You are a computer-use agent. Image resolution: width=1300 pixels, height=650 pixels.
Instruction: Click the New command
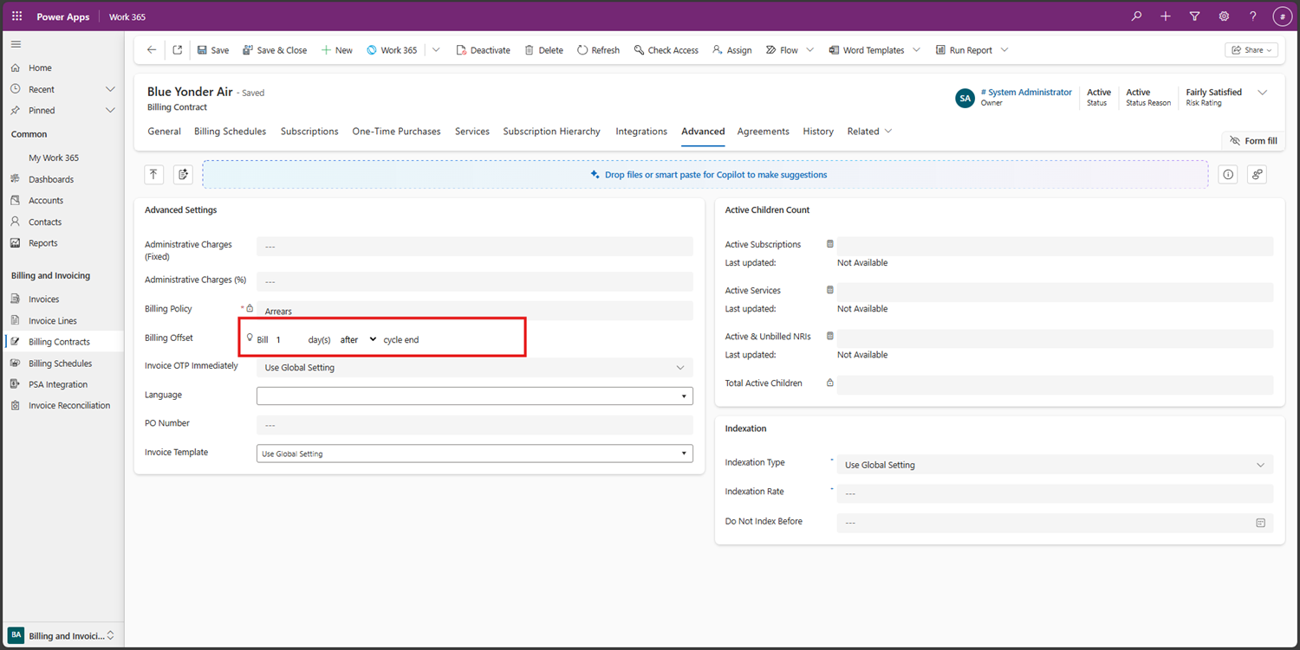pos(337,50)
